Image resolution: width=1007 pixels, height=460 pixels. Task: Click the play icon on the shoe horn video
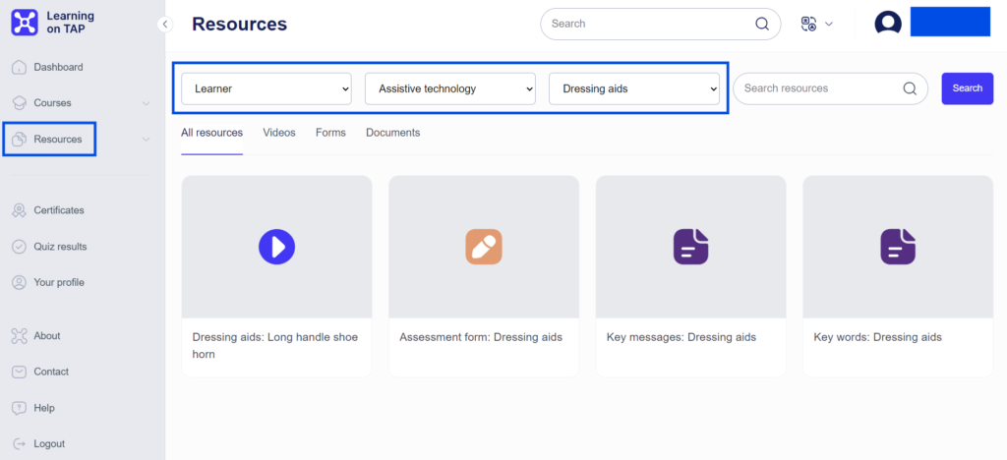click(x=276, y=247)
